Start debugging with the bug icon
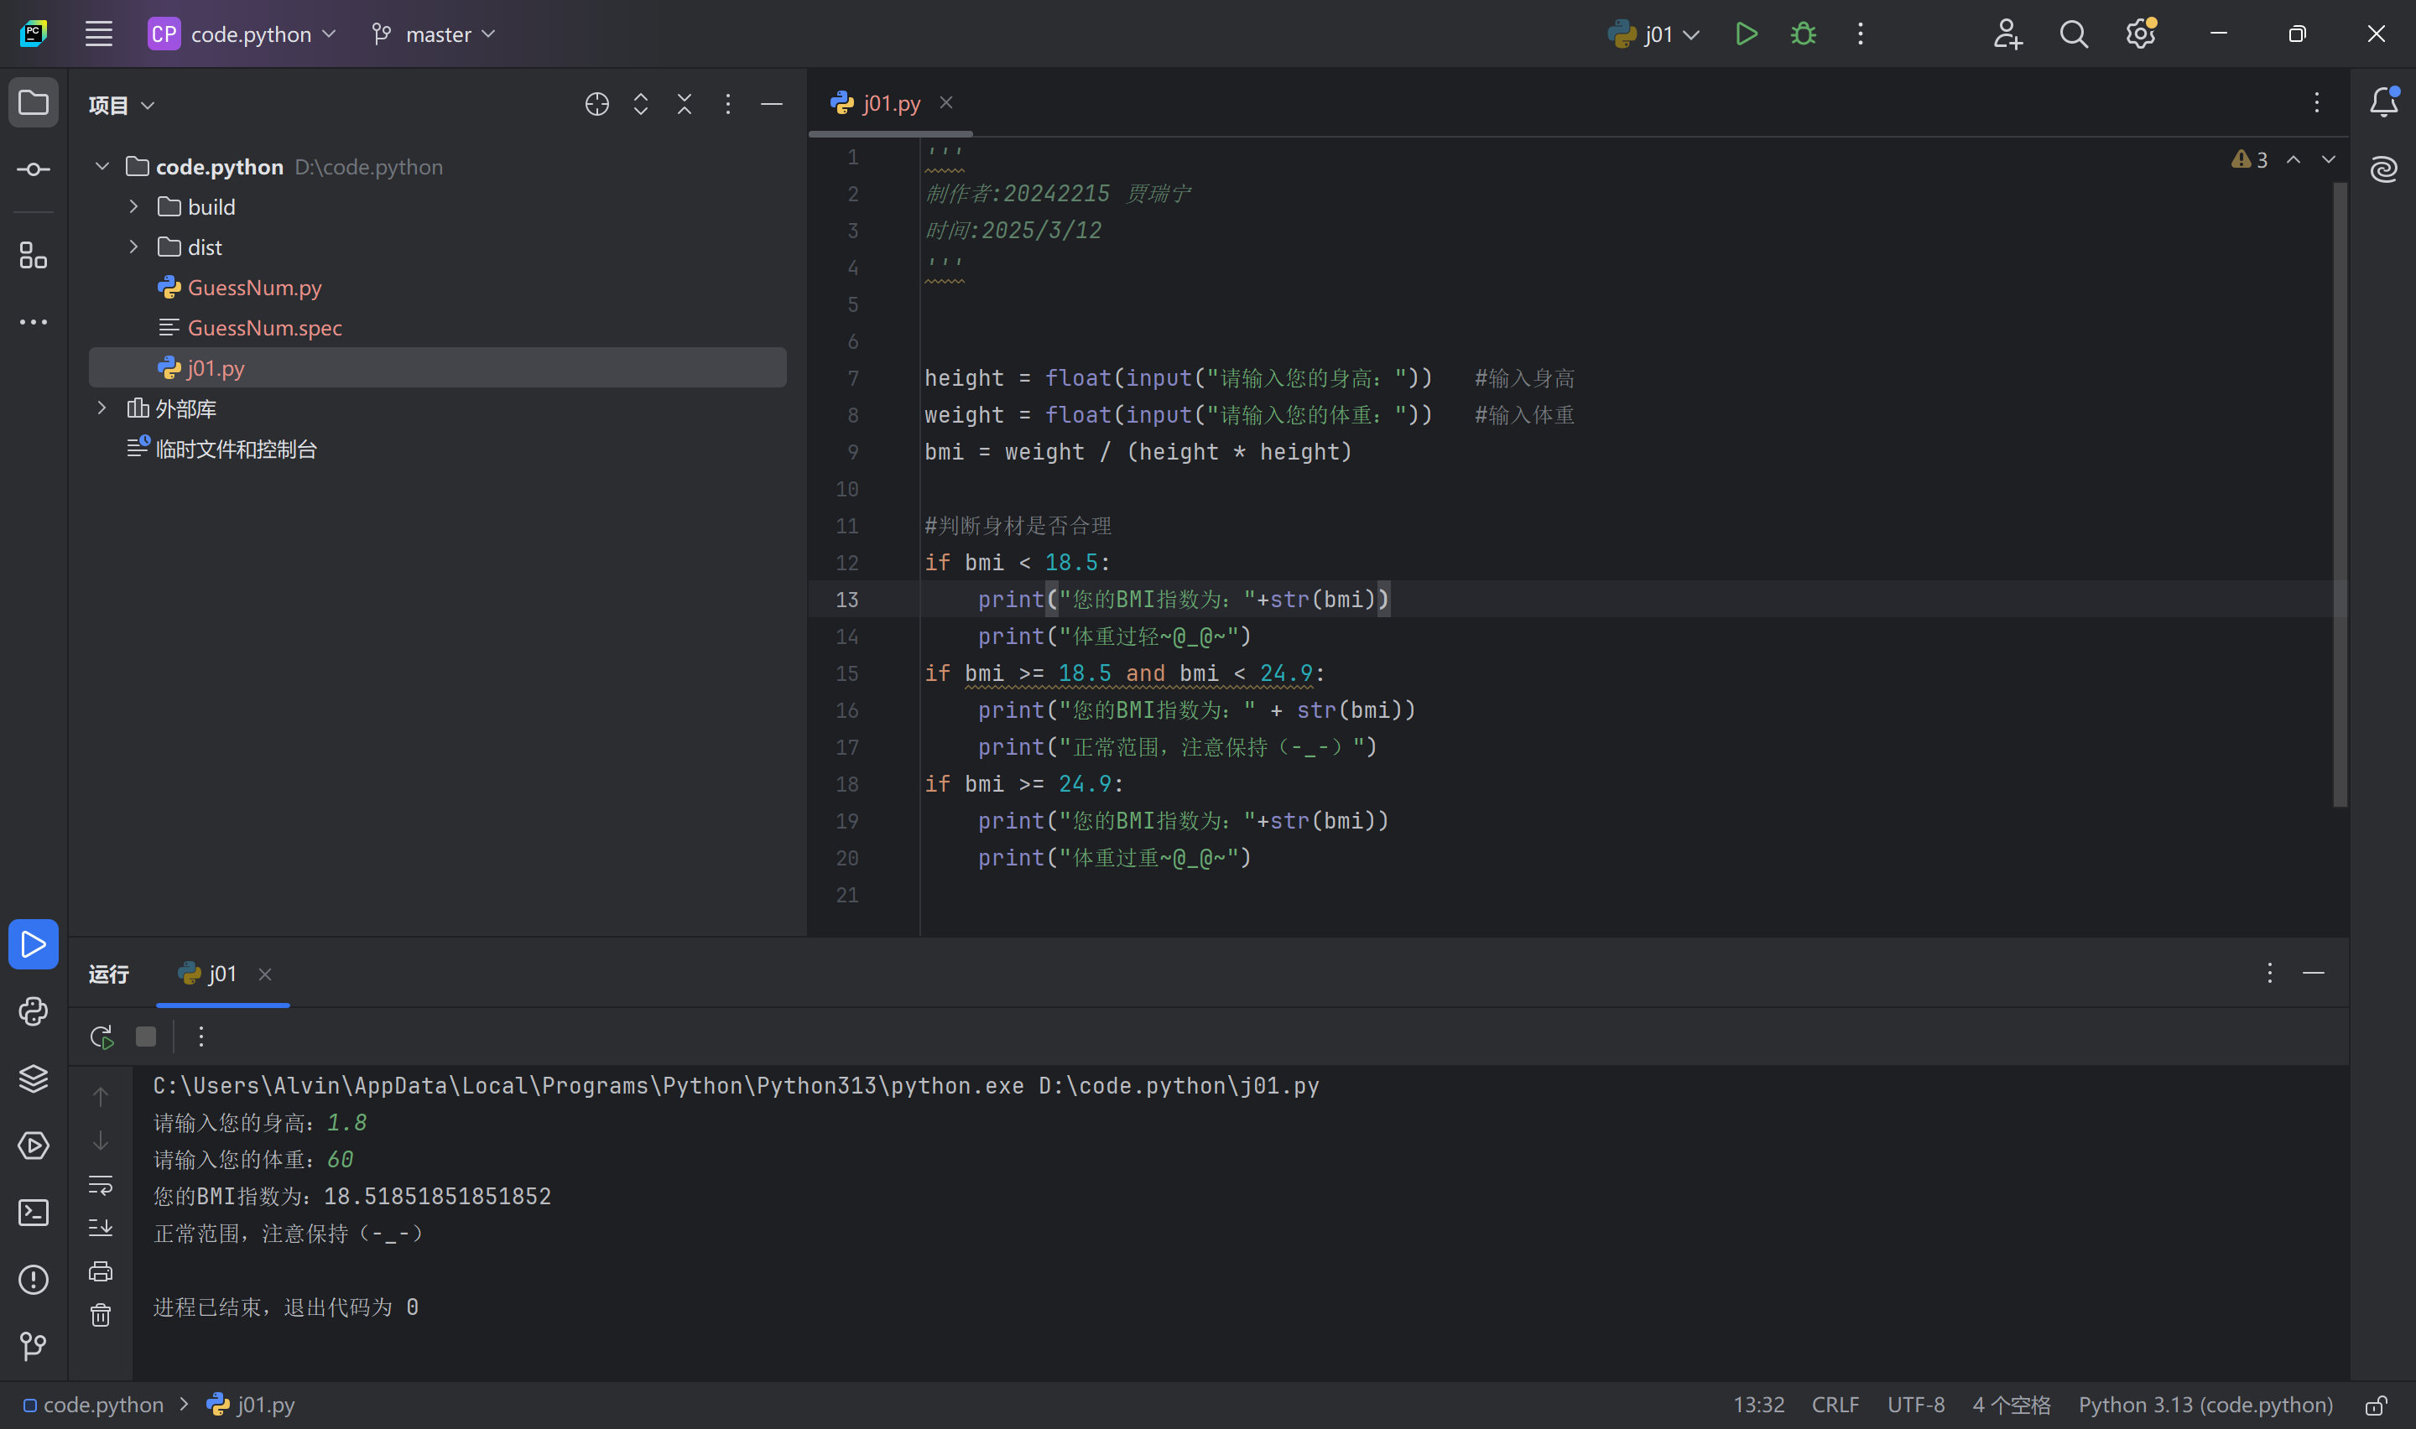The height and width of the screenshot is (1429, 2416). coord(1803,34)
